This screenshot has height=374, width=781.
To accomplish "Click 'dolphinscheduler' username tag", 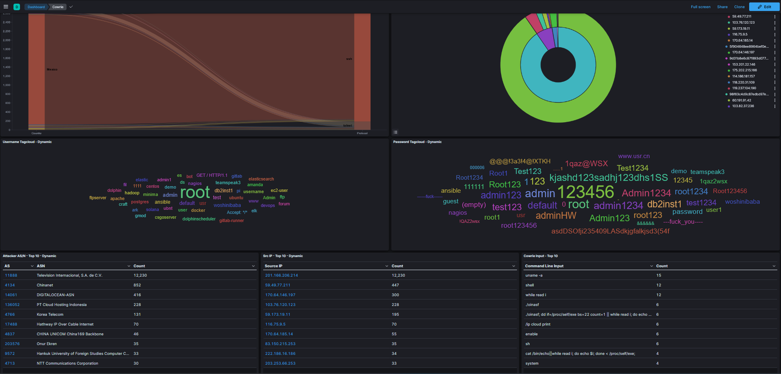I will (x=199, y=219).
